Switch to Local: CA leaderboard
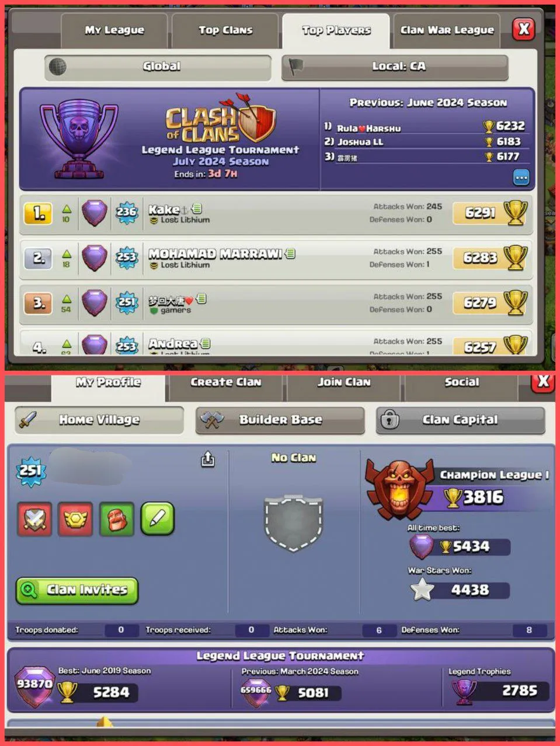Image resolution: width=560 pixels, height=746 pixels. tap(395, 67)
